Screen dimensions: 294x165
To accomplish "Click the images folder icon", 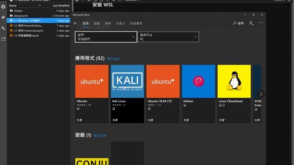I will pos(11,11).
